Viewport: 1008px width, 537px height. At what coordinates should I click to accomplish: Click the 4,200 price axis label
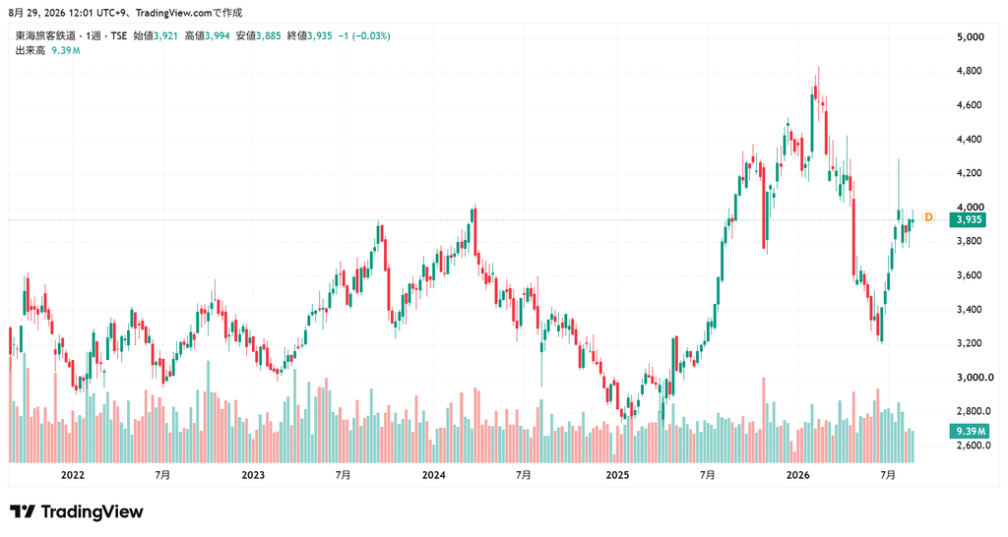tap(970, 173)
